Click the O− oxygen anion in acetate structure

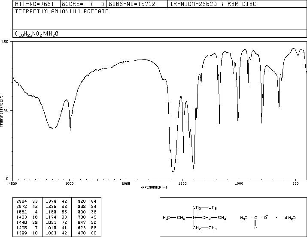coord(266,217)
